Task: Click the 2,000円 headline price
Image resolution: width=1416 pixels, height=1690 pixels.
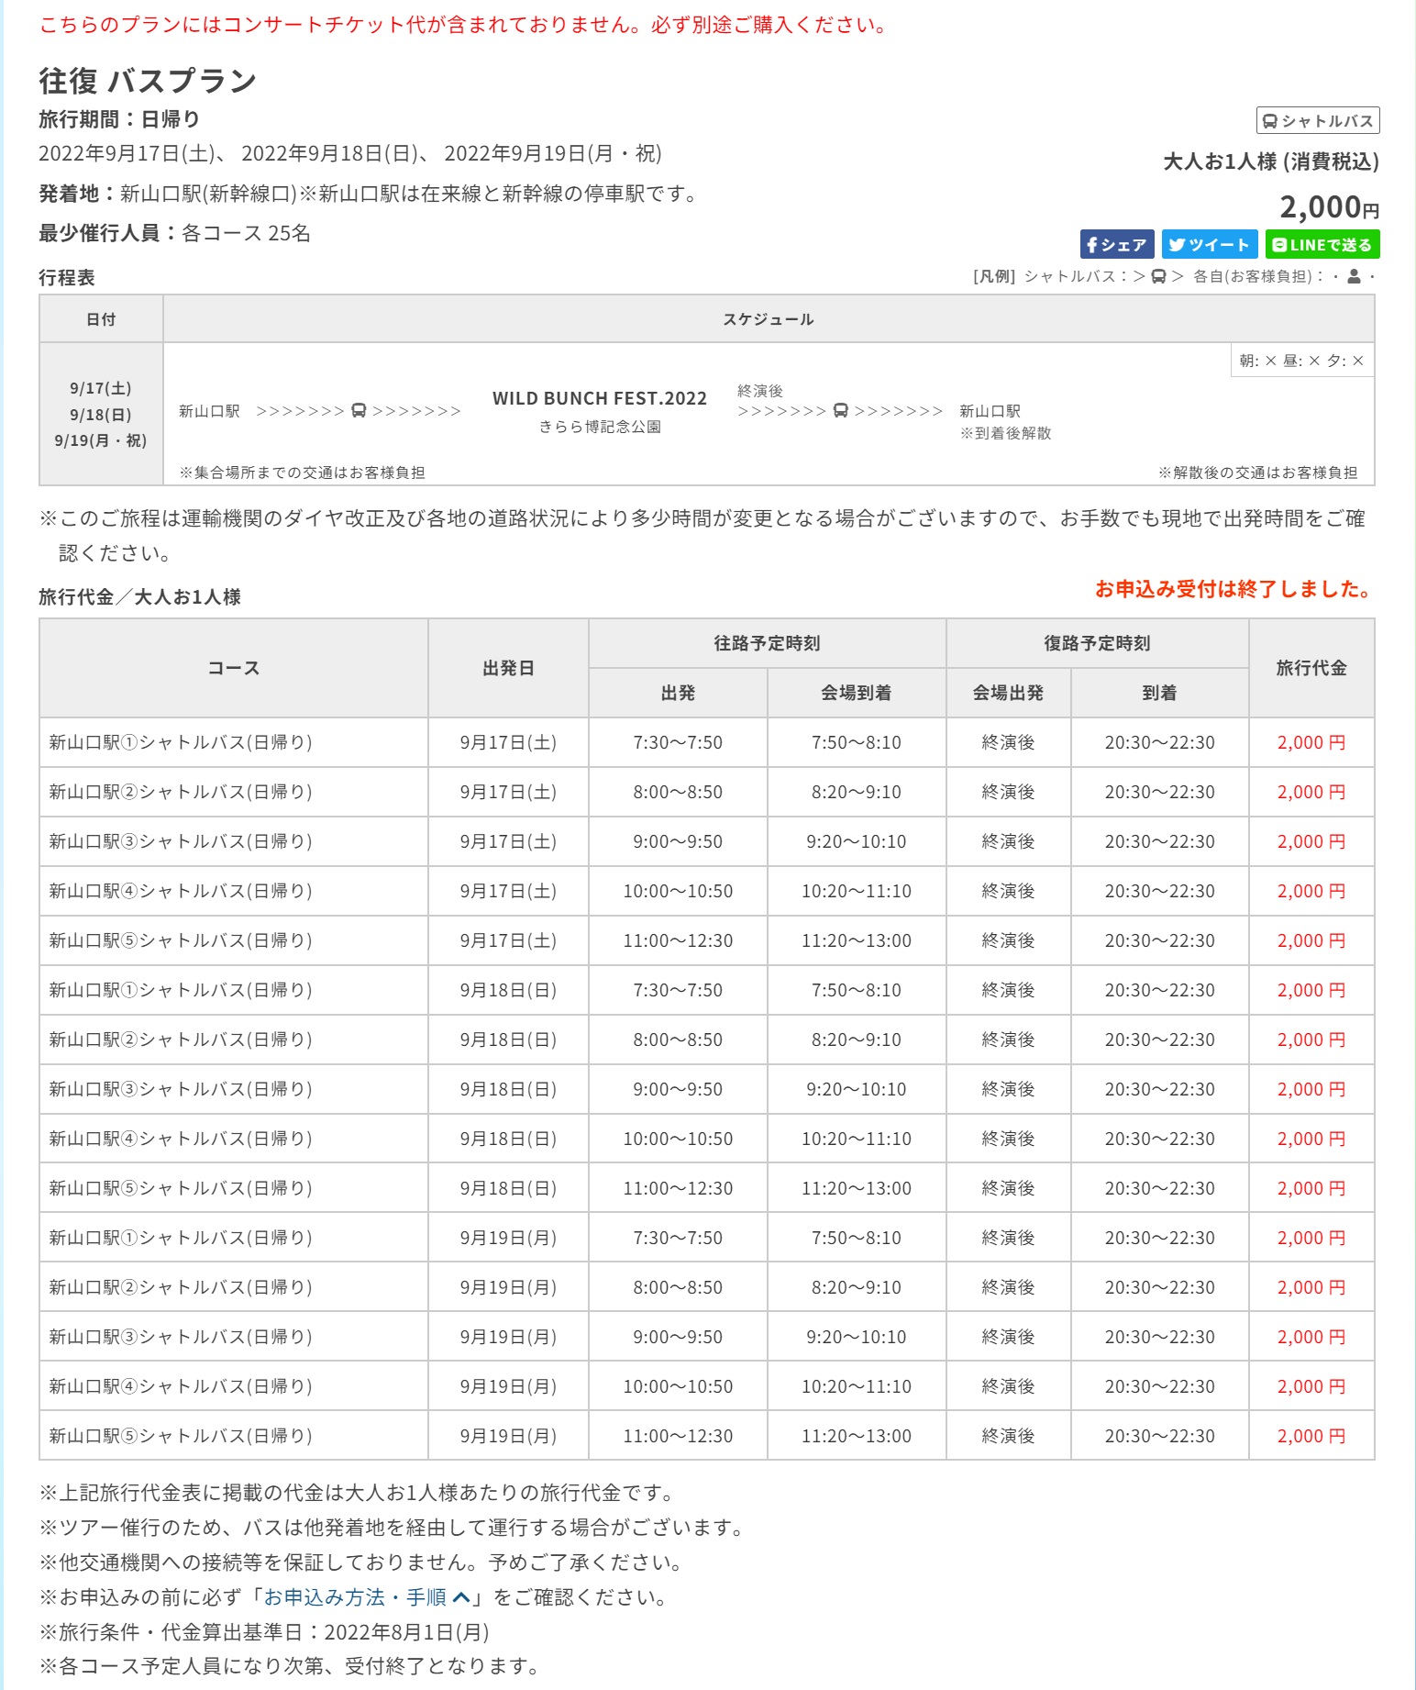Action: click(1330, 207)
